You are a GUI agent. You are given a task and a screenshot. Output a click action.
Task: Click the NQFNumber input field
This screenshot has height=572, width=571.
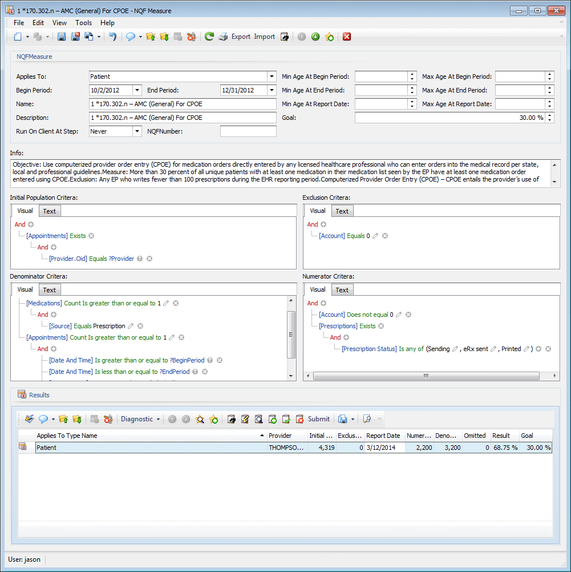248,131
